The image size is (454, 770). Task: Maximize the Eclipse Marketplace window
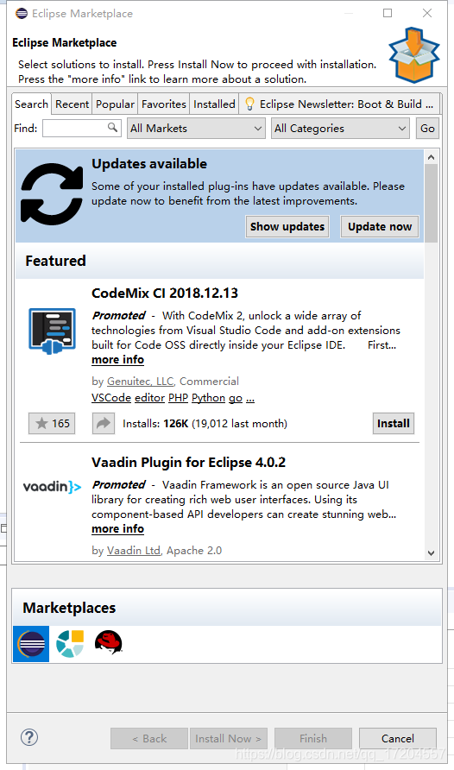(x=388, y=13)
